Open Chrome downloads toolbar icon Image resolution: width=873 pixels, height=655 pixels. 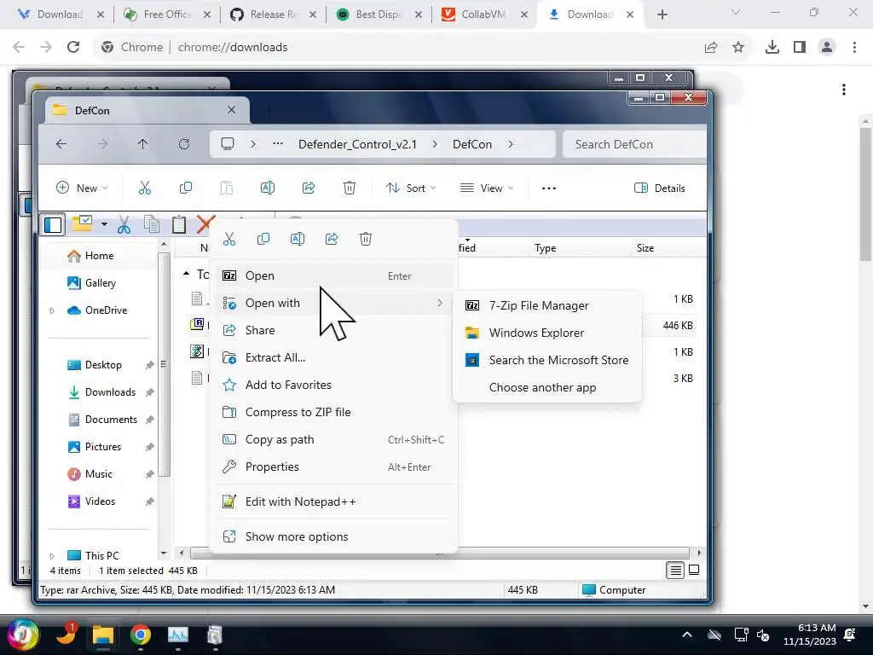772,48
